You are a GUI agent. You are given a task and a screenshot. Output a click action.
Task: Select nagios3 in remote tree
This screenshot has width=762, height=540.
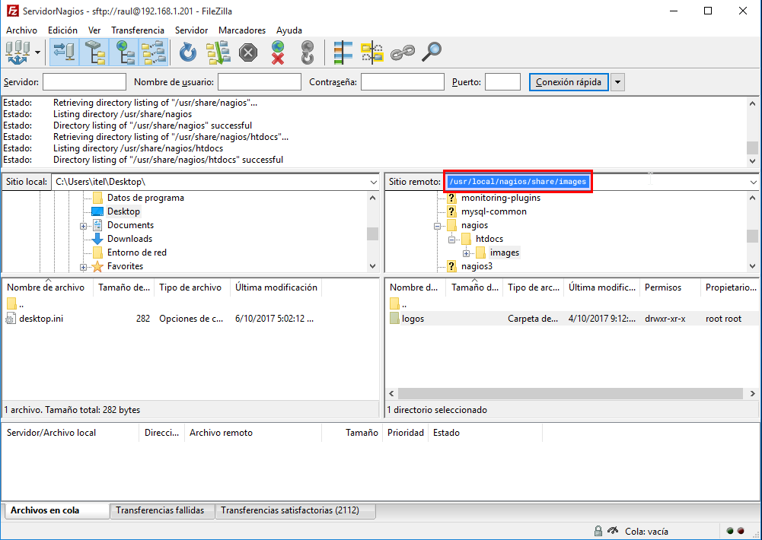tap(477, 266)
